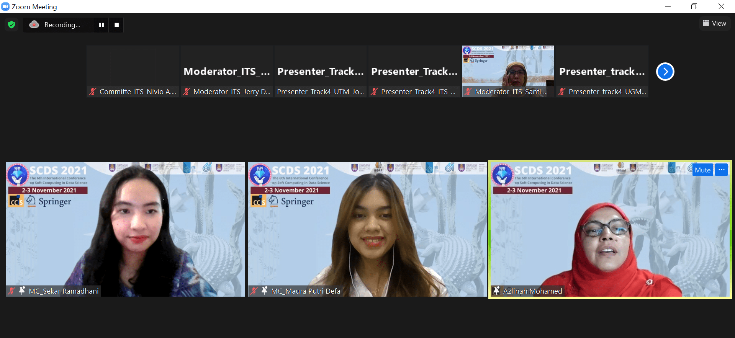Click pin icon on Azlinah Mohamed's video
Screen dimensions: 735x338
[x=496, y=291]
